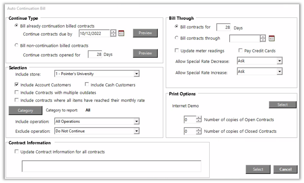The height and width of the screenshot is (183, 304).
Task: Open calendar for Bill contracts through date
Action: 271,38
